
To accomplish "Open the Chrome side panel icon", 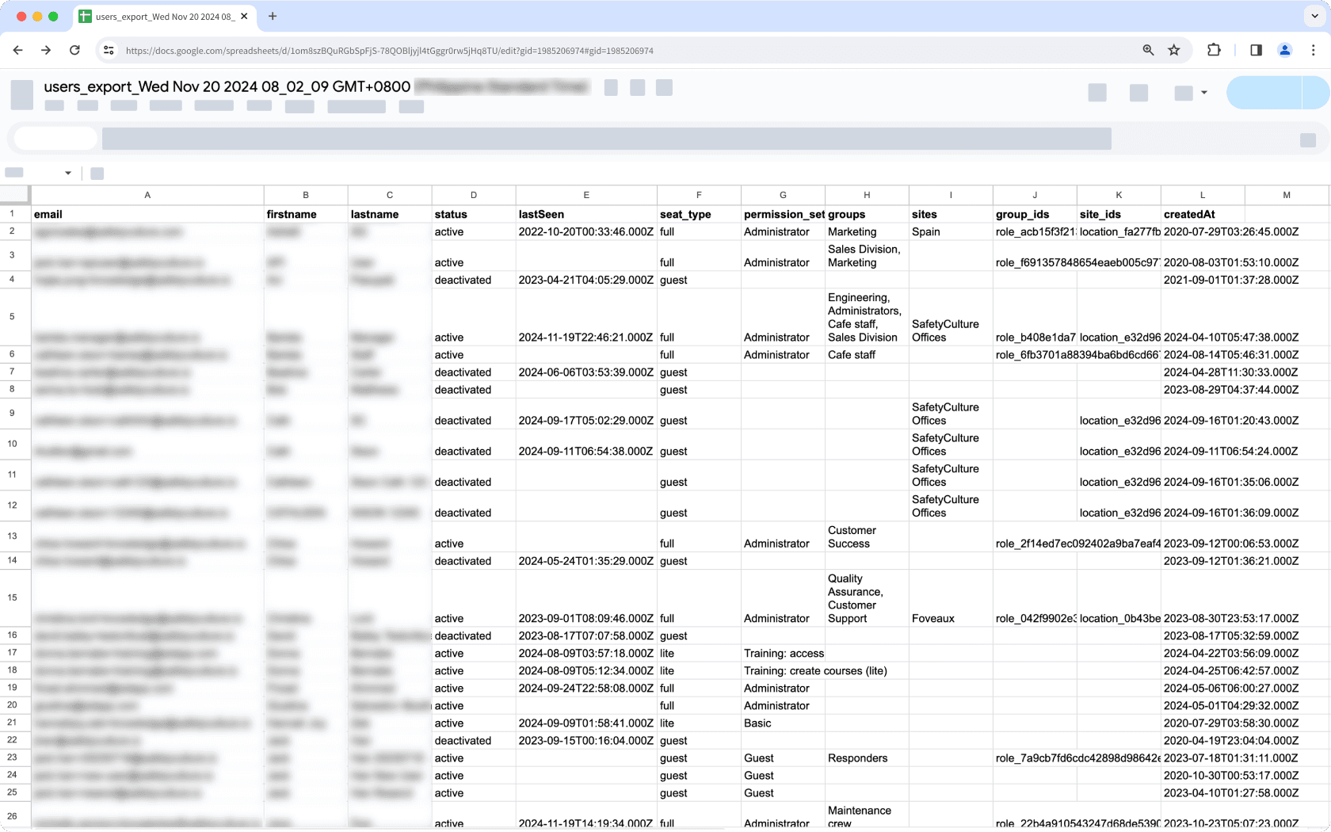I will pyautogui.click(x=1255, y=50).
